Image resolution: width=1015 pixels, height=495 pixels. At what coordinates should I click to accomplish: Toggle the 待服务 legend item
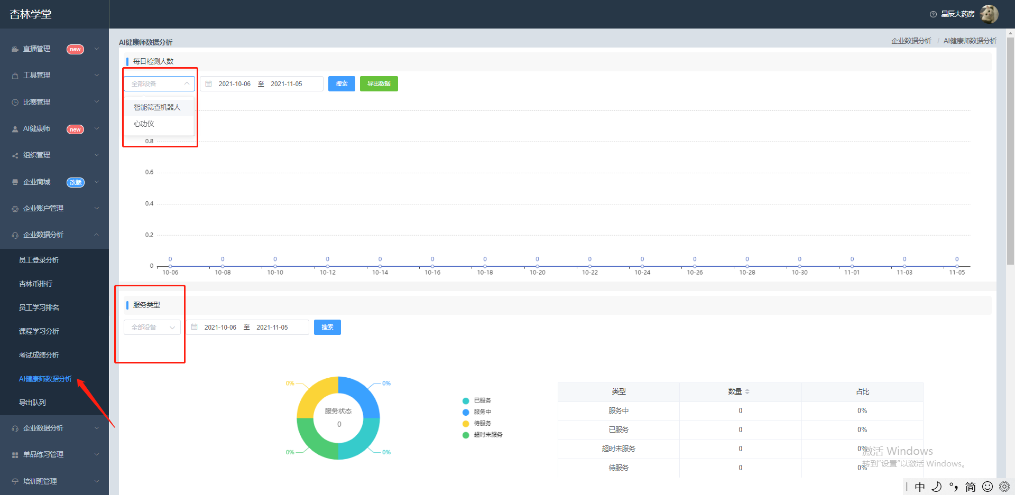click(x=477, y=423)
